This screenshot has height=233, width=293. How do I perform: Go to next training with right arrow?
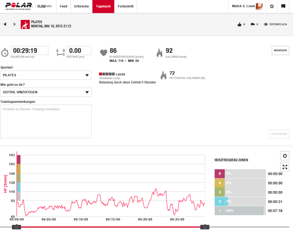(15, 24)
